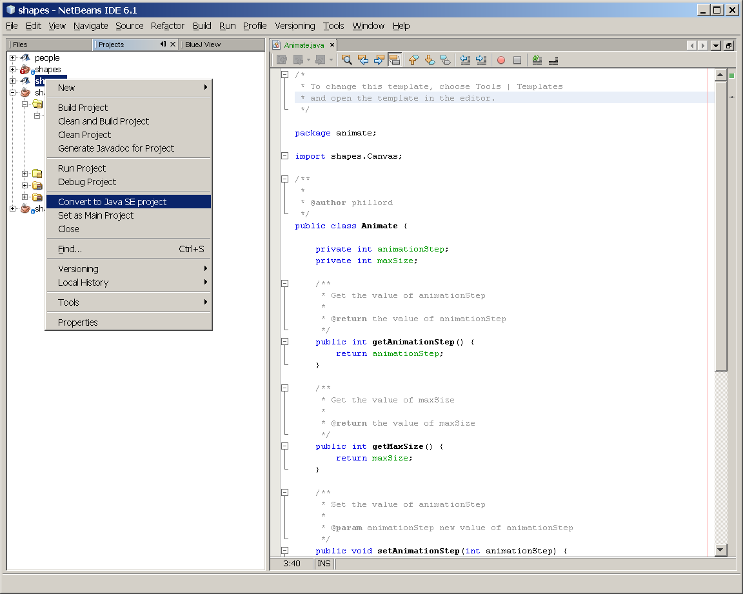
Task: Start macro recording with red circle
Action: point(501,60)
